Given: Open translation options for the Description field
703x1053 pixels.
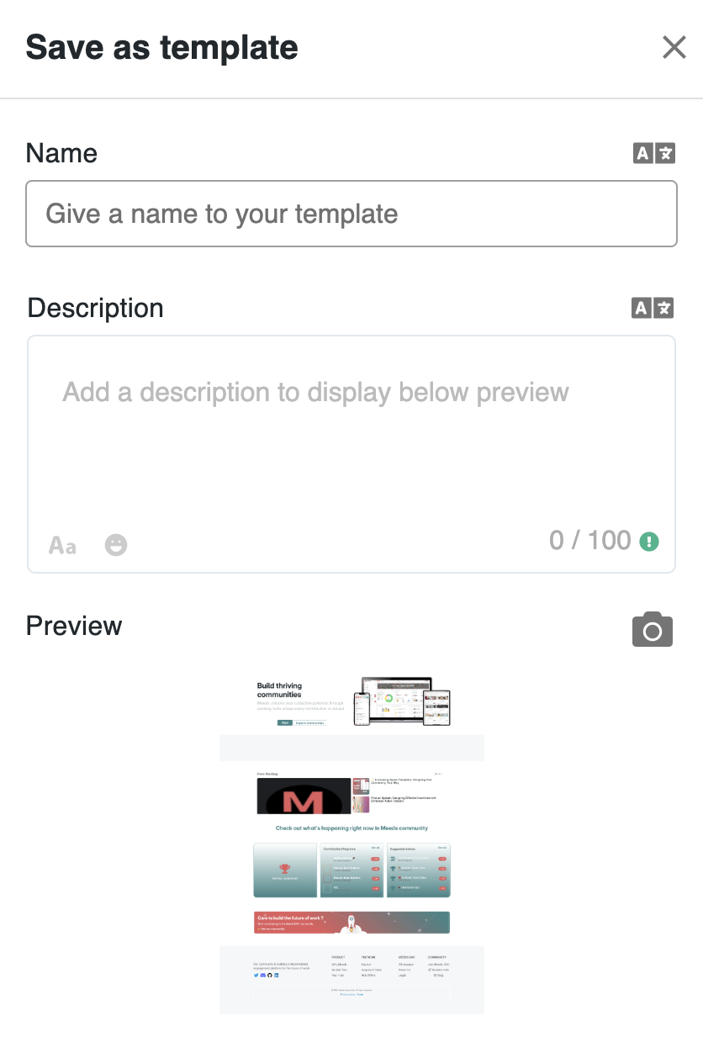Looking at the screenshot, I should (653, 308).
